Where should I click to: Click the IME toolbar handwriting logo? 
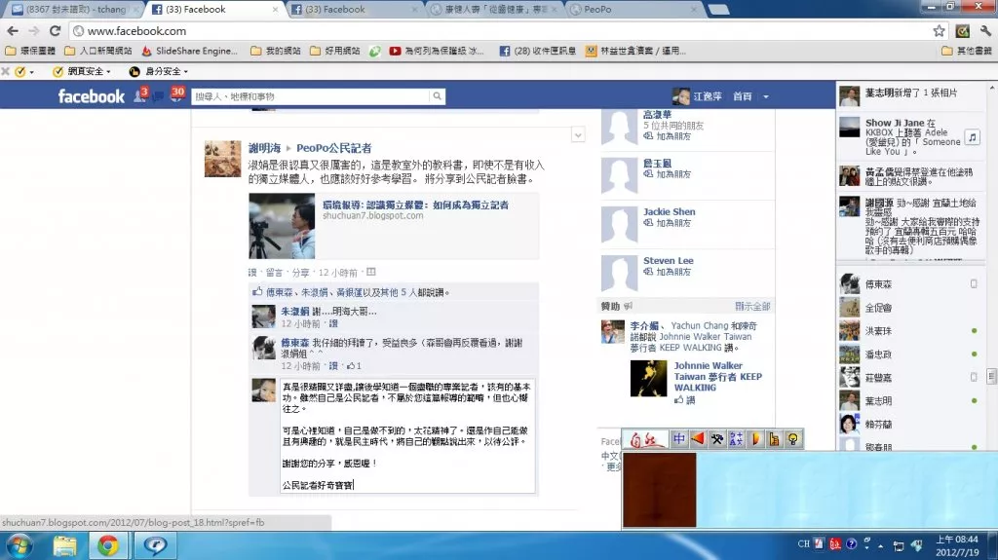(x=645, y=439)
